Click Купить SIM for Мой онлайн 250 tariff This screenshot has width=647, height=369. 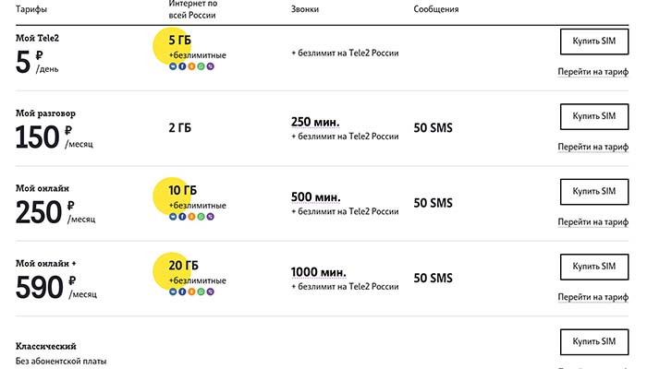[594, 192]
